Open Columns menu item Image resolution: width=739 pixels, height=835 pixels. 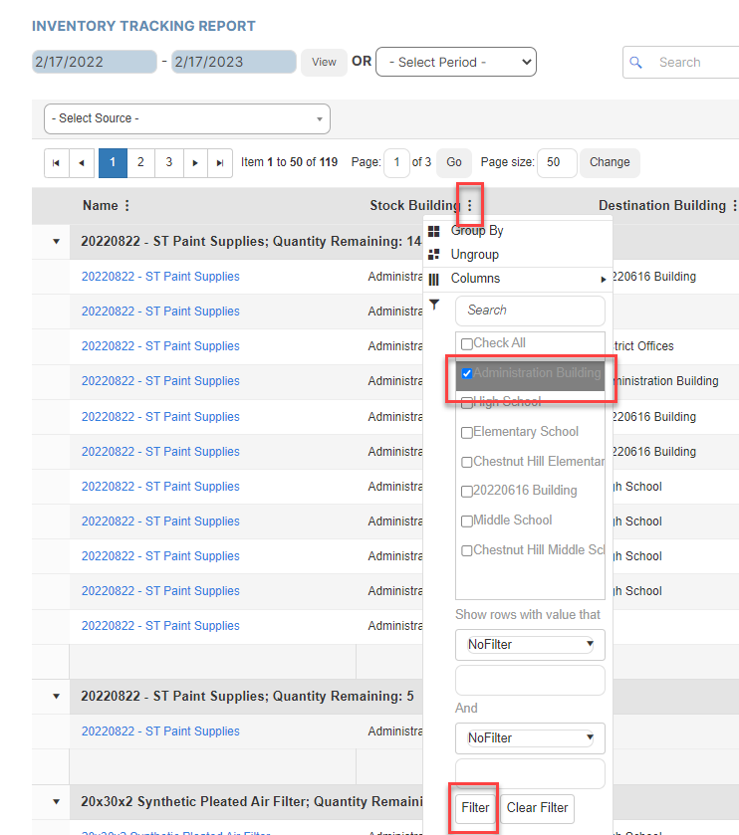(x=475, y=279)
